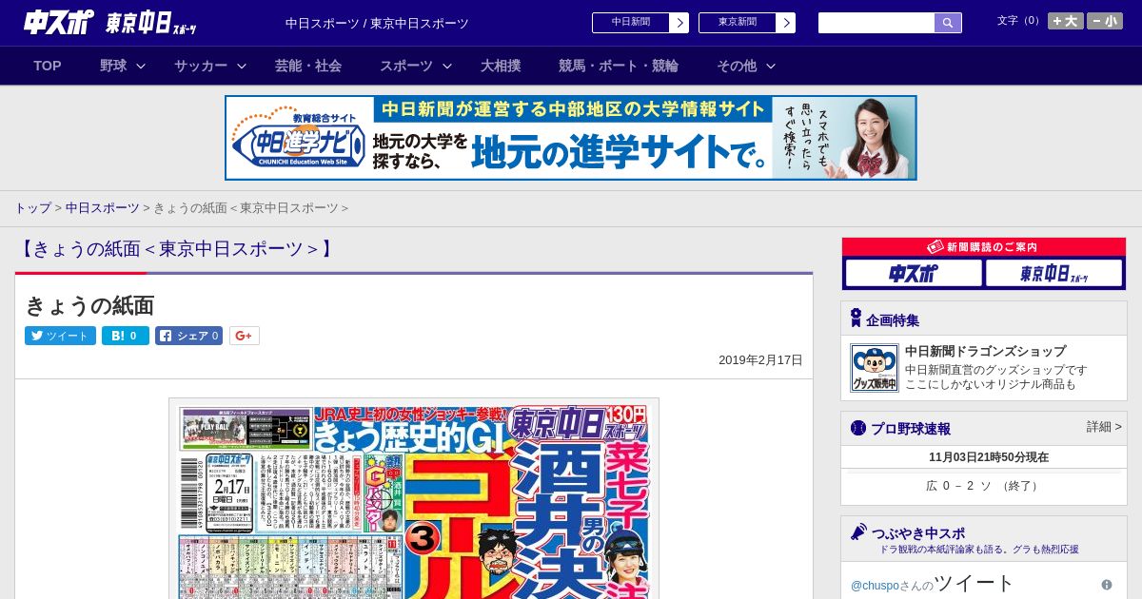Viewport: 1142px width, 599px height.
Task: Click the 中スポ logo in header
Action: pos(59,22)
